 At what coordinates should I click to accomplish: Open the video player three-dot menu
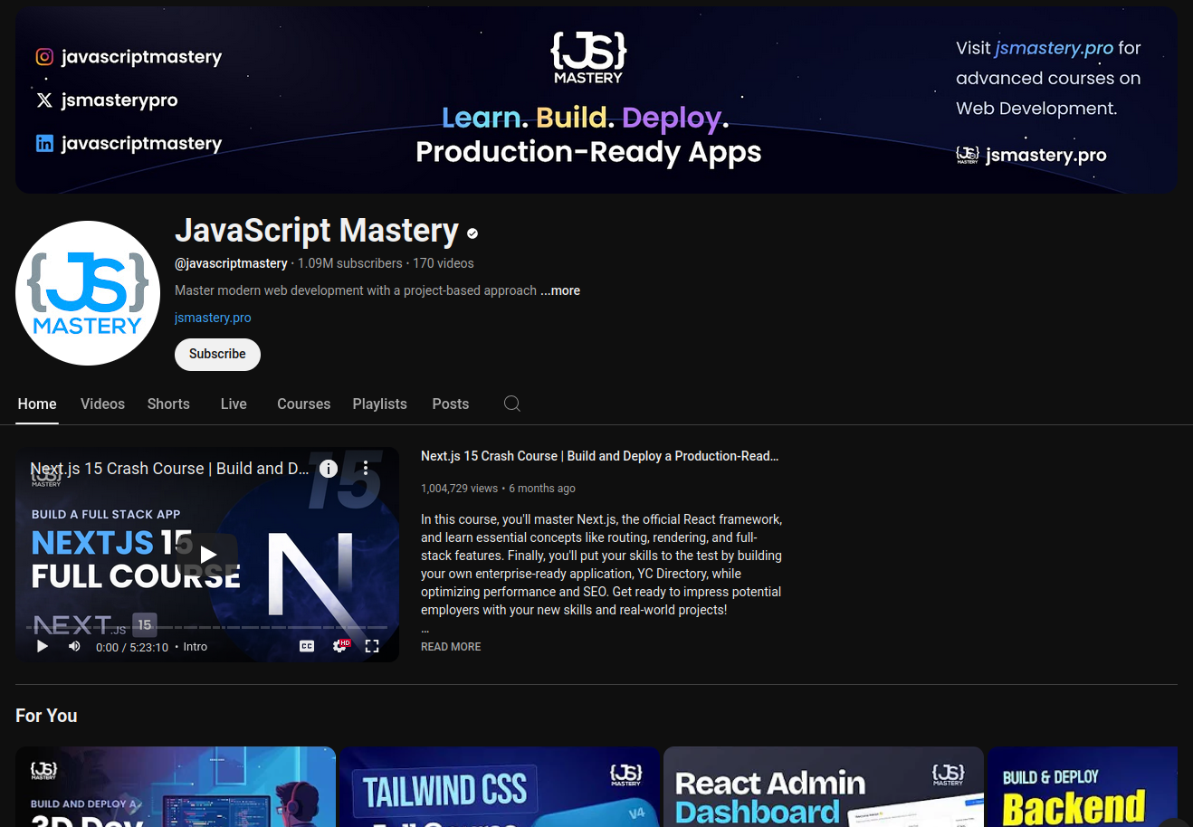click(x=366, y=469)
